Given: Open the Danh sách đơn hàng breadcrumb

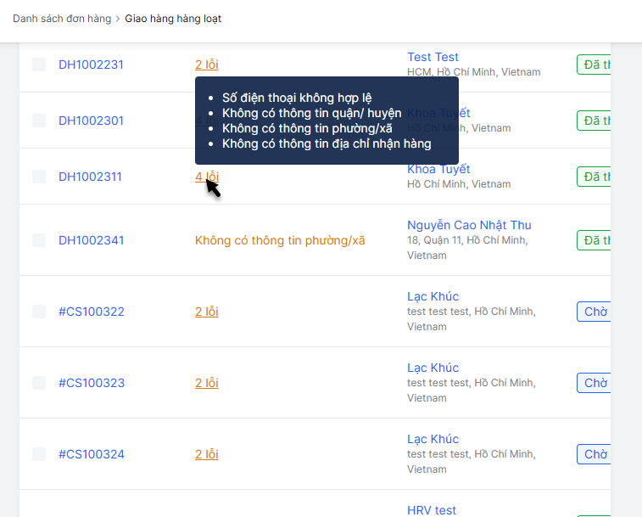Looking at the screenshot, I should [x=62, y=19].
